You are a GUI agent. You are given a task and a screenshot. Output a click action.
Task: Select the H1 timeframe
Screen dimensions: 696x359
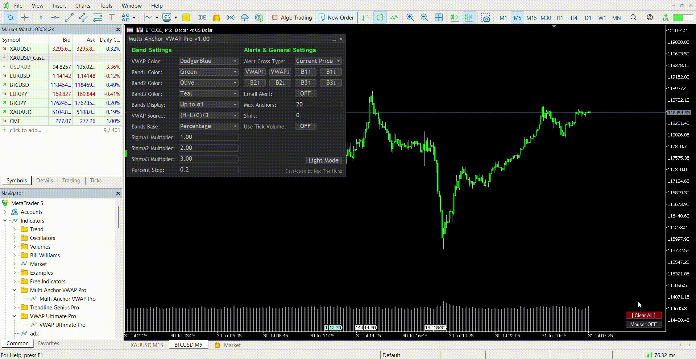(x=560, y=18)
